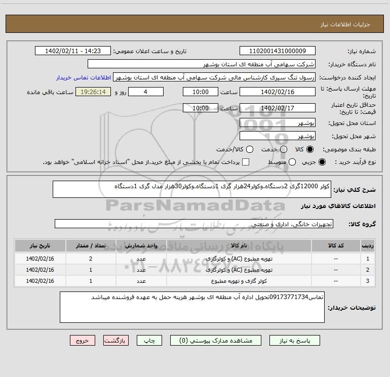The image size is (390, 377).
Task: Select the کالا radio button
Action: (x=310, y=149)
